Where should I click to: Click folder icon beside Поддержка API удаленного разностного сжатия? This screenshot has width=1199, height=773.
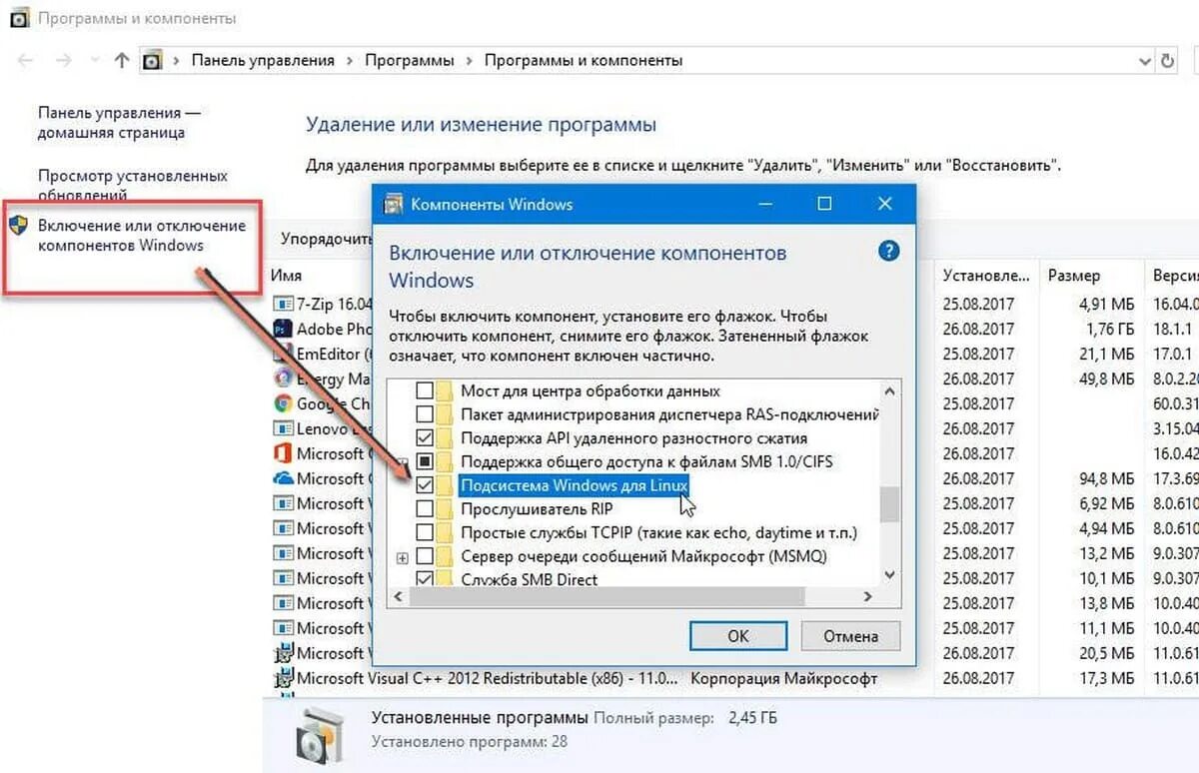(443, 437)
